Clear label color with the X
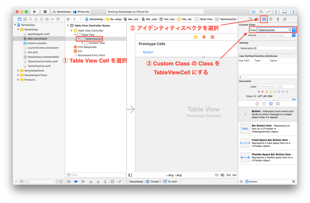310x203 pixels. coord(259,92)
